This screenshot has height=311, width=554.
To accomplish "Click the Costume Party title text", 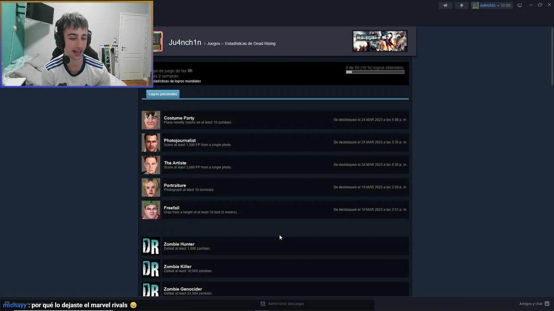I will pyautogui.click(x=179, y=118).
